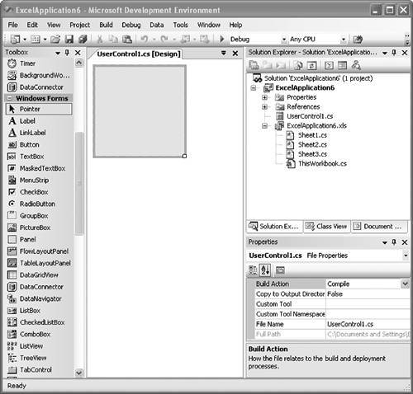The height and width of the screenshot is (394, 413).
Task: Expand the Properties node in Solution Explorer
Action: [x=265, y=97]
